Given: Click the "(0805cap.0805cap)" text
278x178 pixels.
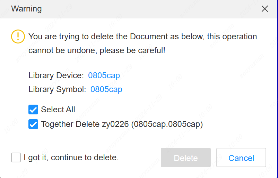Looking at the screenshot, I should click(x=167, y=124).
